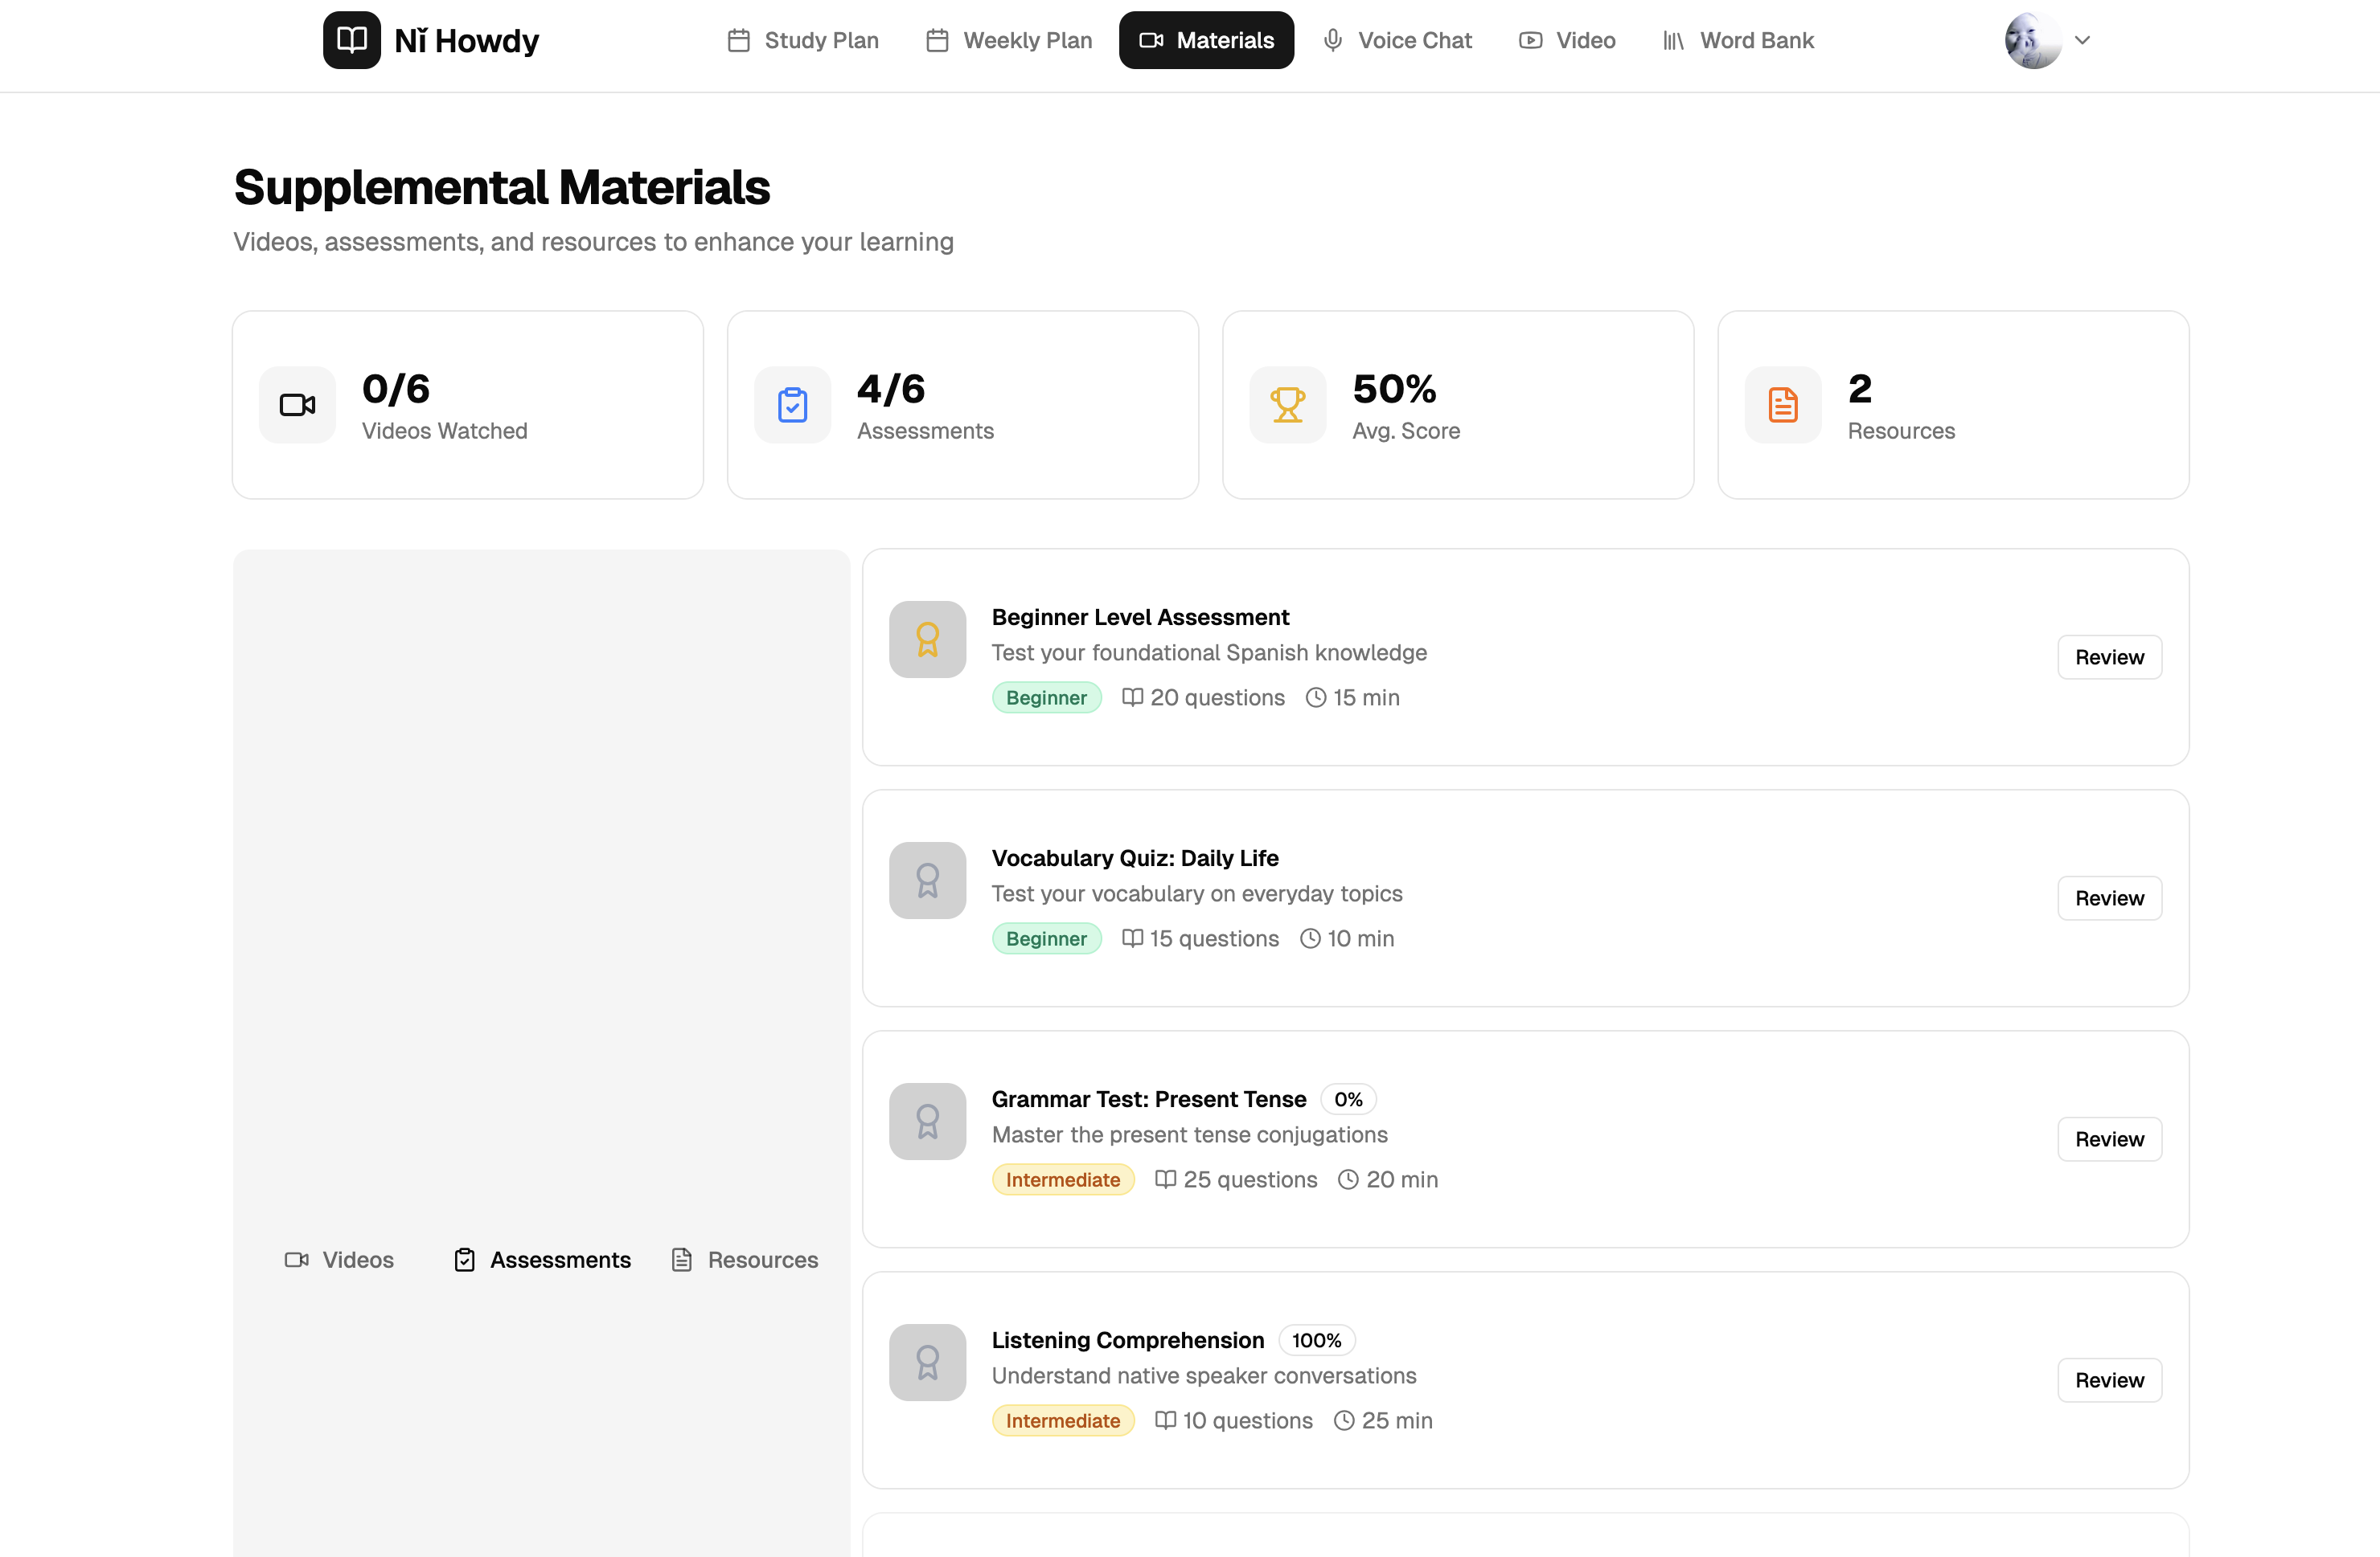This screenshot has height=1557, width=2380.
Task: Go to Word Bank page
Action: [1738, 40]
